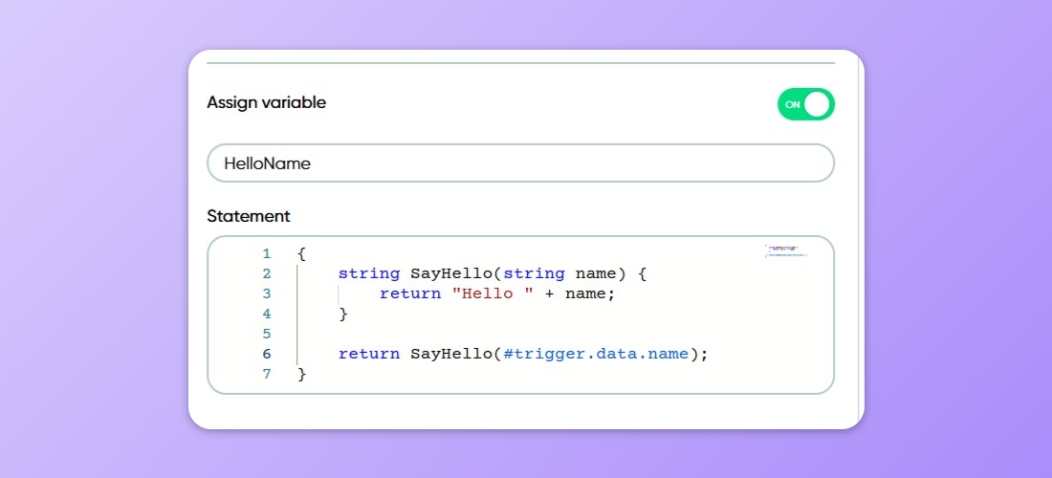The height and width of the screenshot is (478, 1052).
Task: Click the code minimap preview
Action: (786, 251)
